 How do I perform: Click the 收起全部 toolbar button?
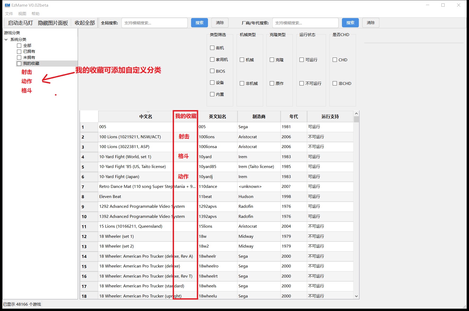(85, 23)
